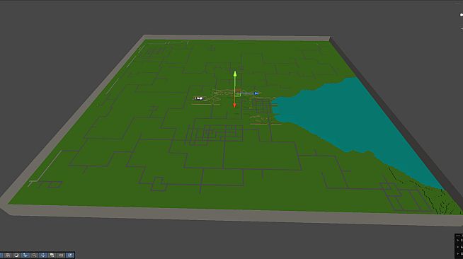Click the sphere shading icon in the bottom toolbar
Screen dimensions: 463x259
[16, 255]
